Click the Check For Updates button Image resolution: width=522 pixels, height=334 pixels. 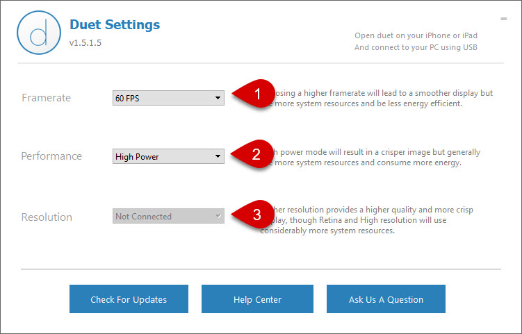point(129,299)
